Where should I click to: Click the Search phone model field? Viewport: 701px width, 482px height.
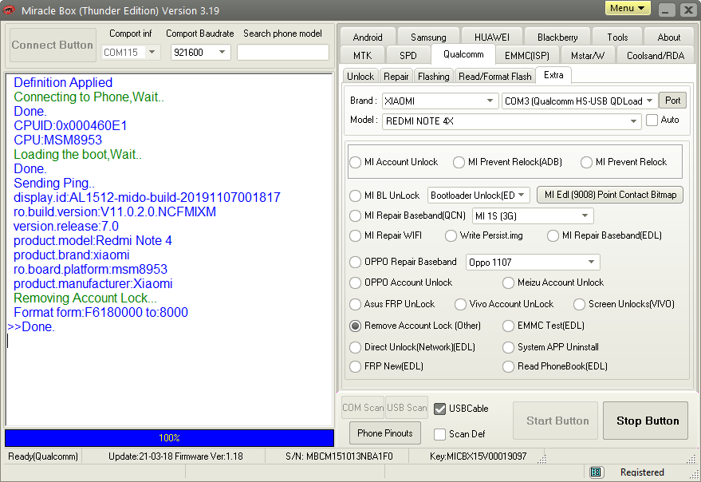(283, 53)
